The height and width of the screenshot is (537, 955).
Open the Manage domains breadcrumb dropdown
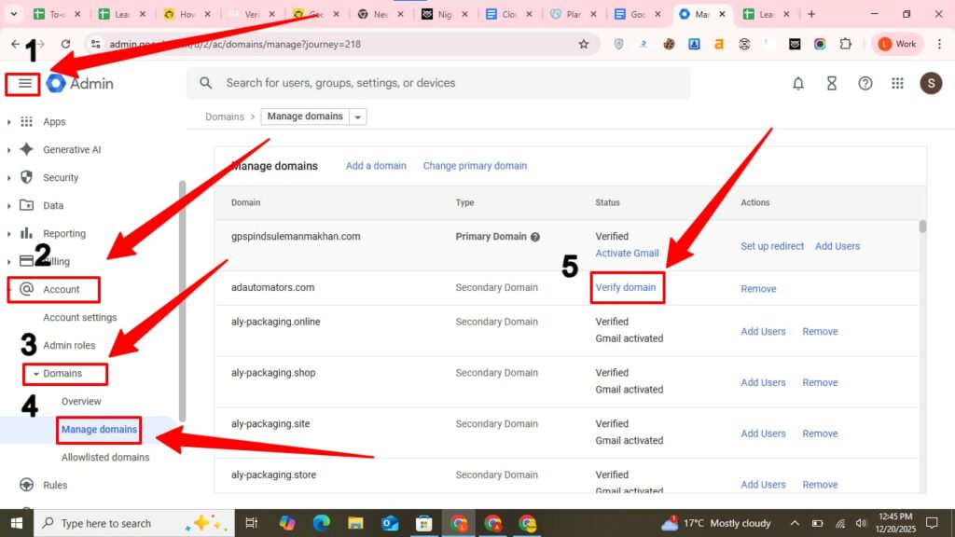[x=359, y=117]
